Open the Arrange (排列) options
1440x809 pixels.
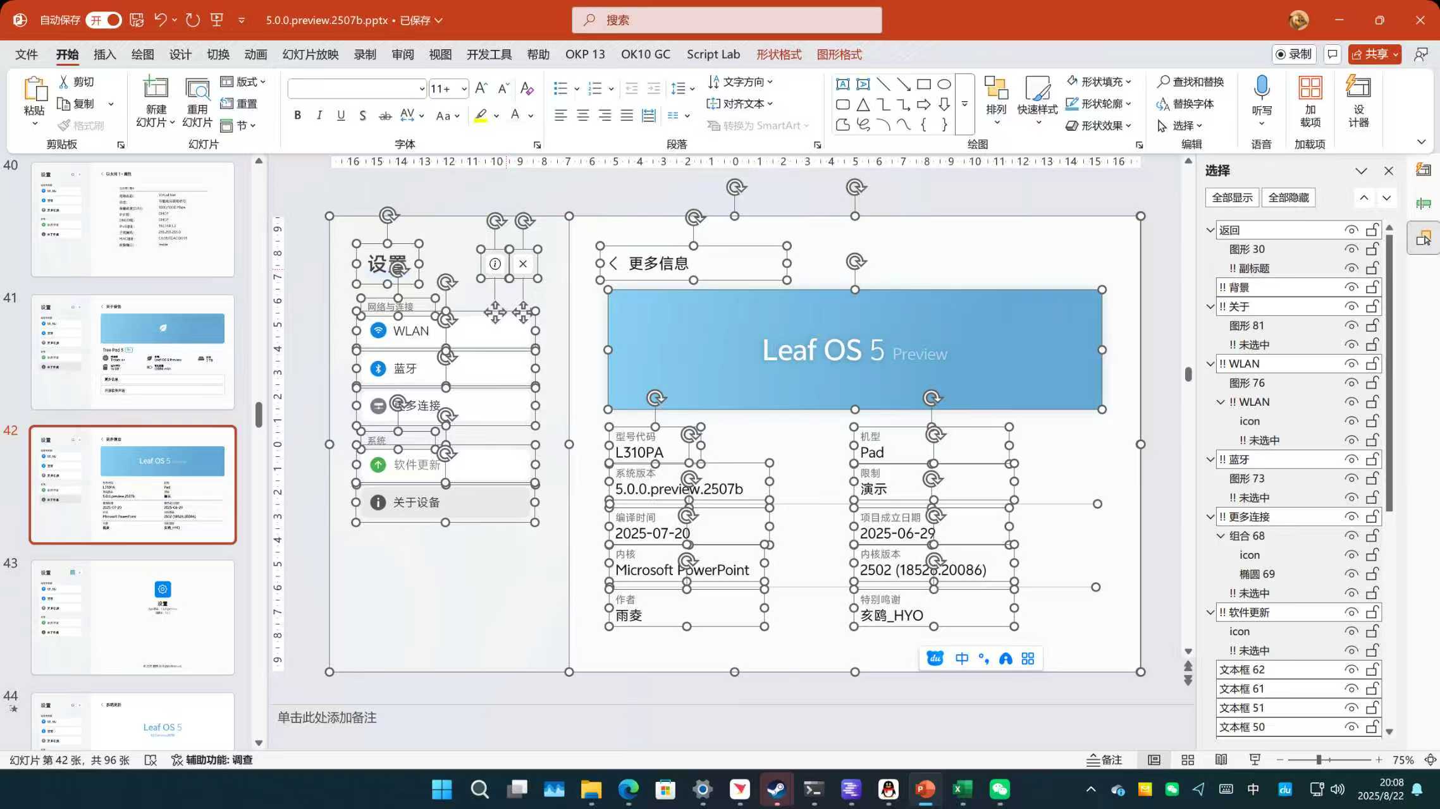point(997,101)
